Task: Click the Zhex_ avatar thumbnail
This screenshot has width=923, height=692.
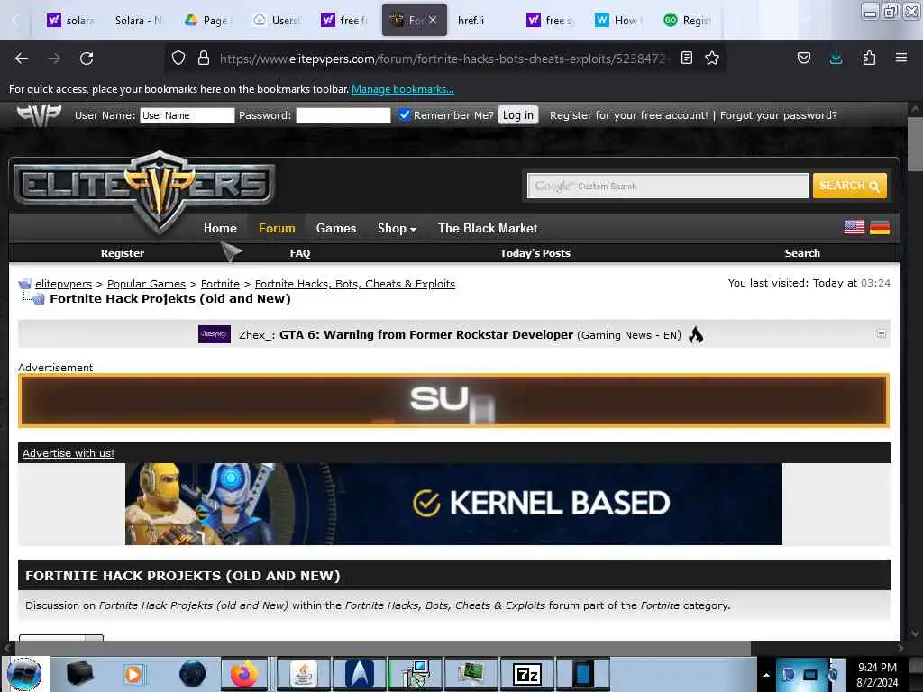Action: point(215,334)
